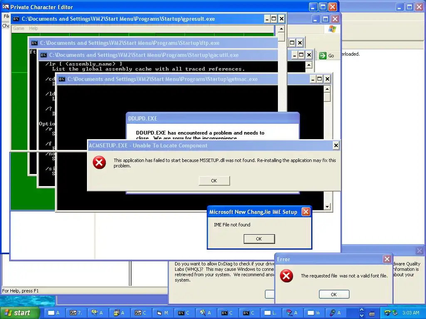This screenshot has height=319, width=426.
Task: Click the red error icon in ACMSETUP.EXE dialog
Action: pyautogui.click(x=99, y=162)
